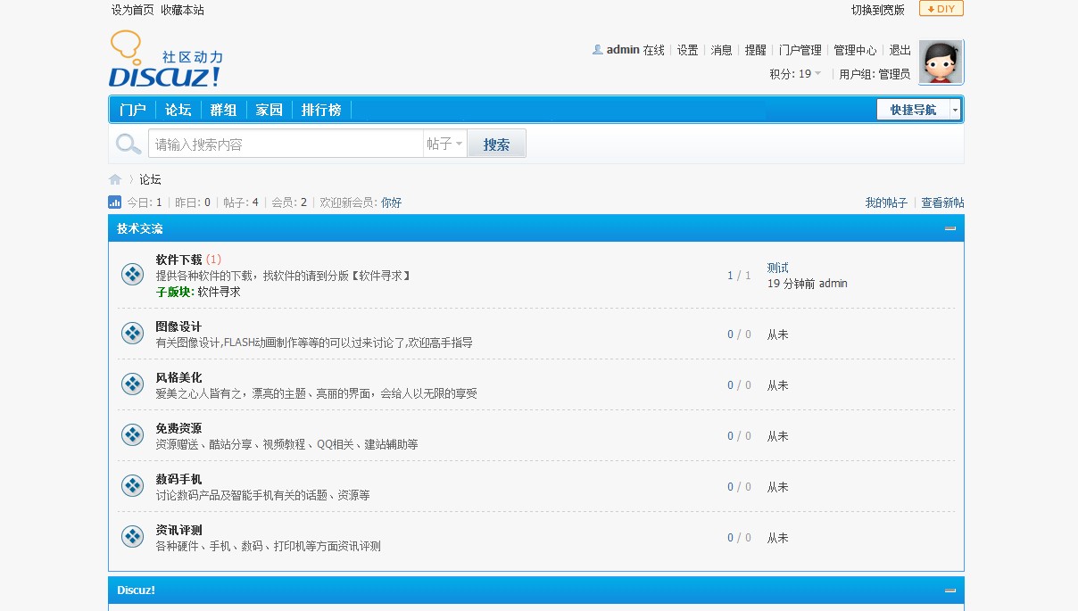The height and width of the screenshot is (611, 1078).
Task: Click the home icon in breadcrumb
Action: [115, 179]
